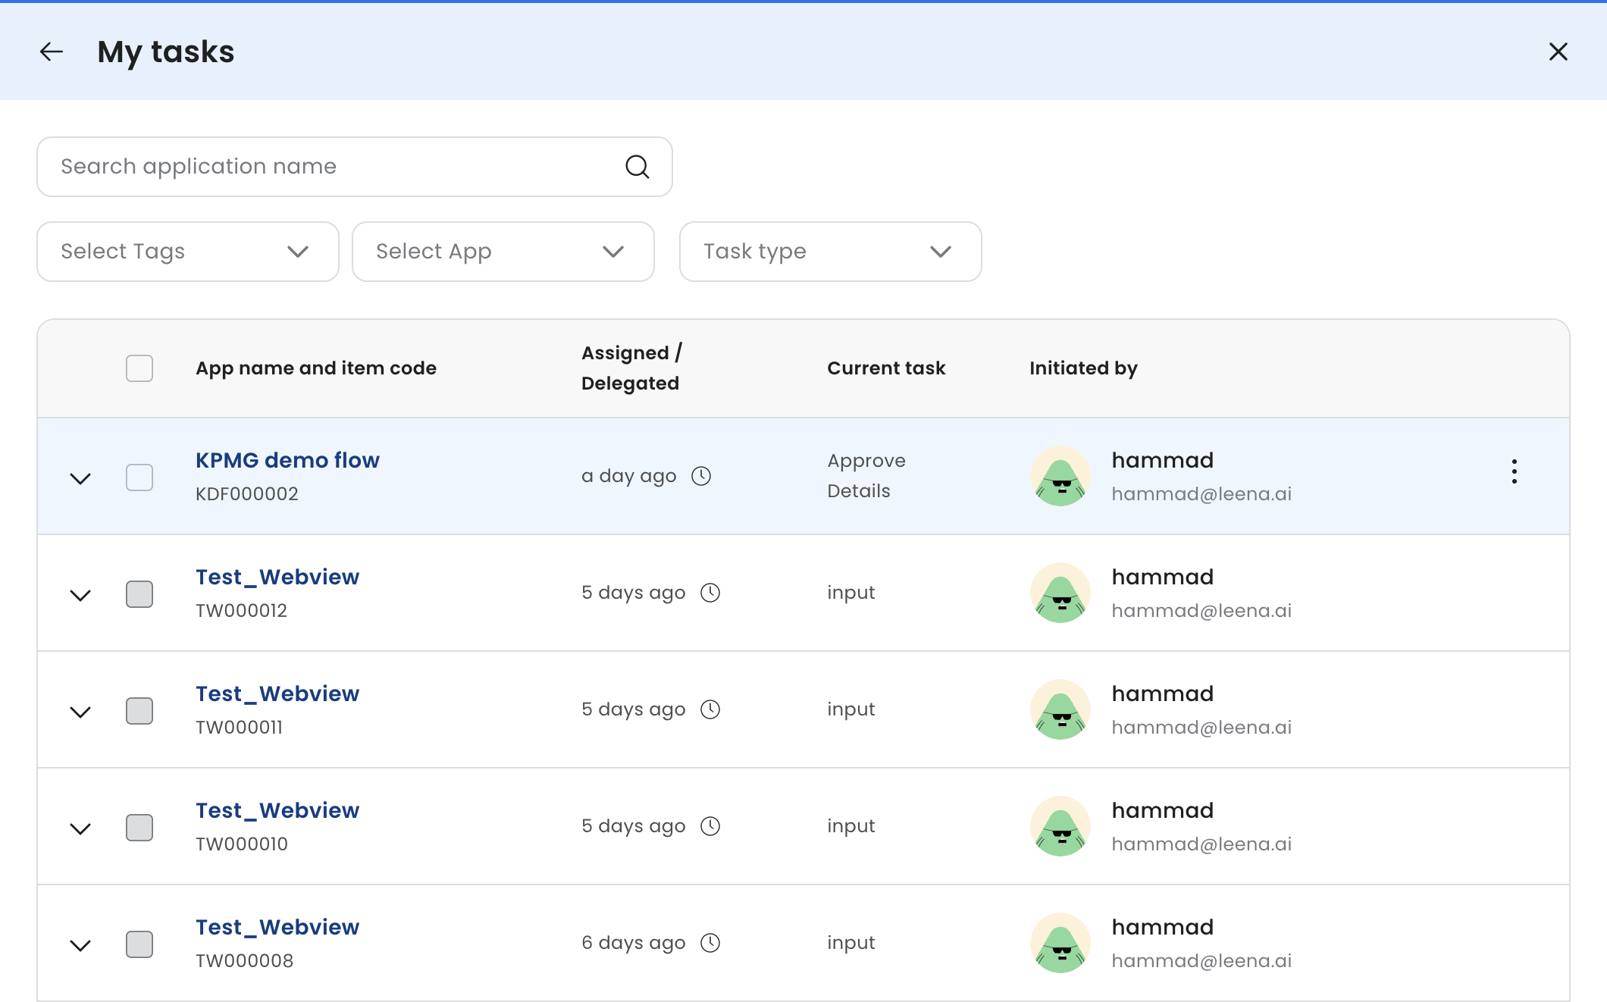1607x1002 pixels.
Task: Click the search magnifier icon
Action: pos(637,167)
